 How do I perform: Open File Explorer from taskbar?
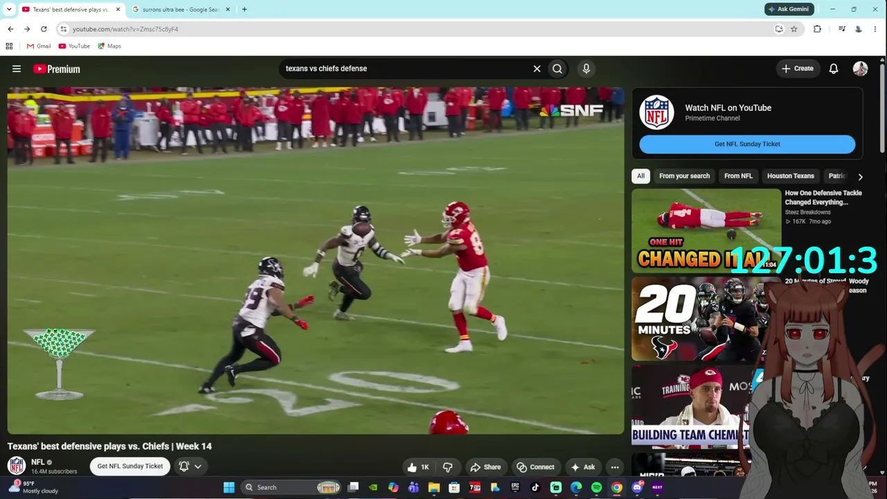pos(434,487)
